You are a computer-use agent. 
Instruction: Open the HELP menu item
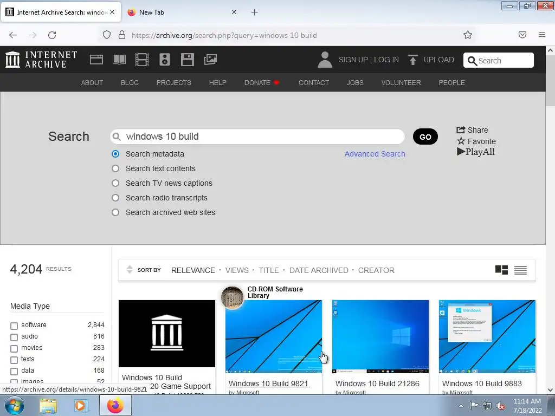point(218,82)
